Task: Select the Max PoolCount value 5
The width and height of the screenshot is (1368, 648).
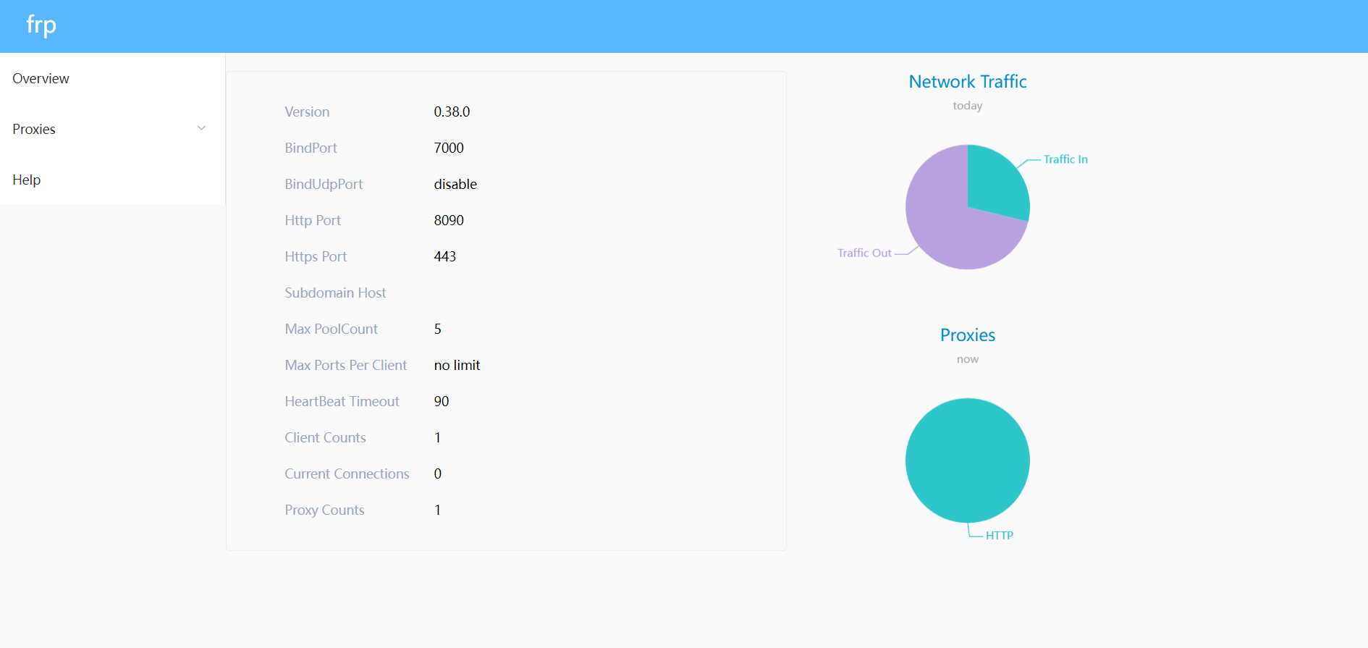Action: pos(437,329)
